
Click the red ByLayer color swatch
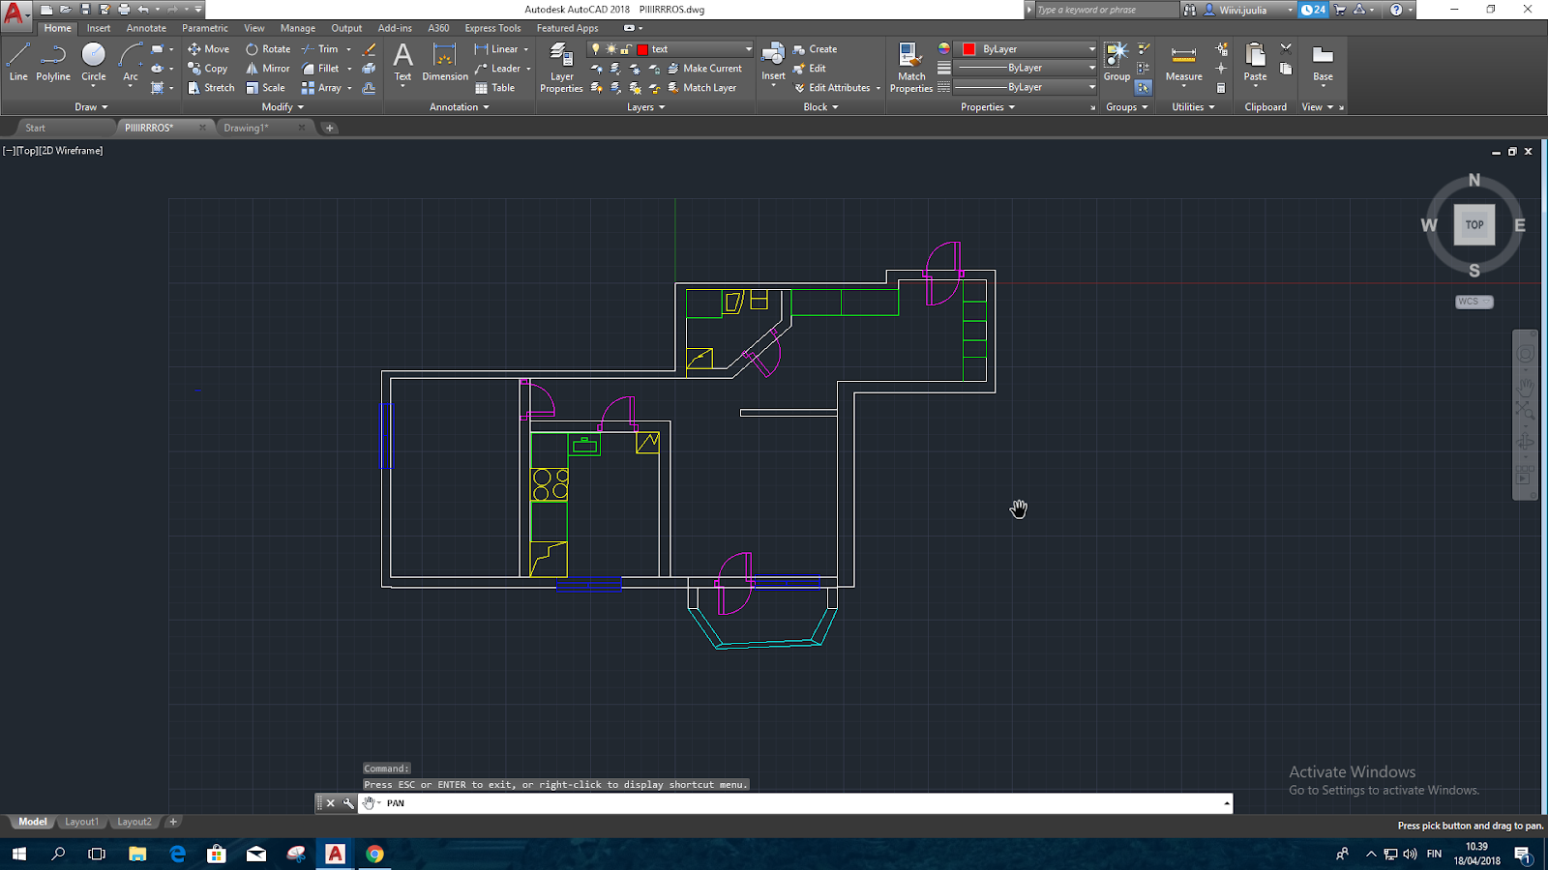[968, 48]
